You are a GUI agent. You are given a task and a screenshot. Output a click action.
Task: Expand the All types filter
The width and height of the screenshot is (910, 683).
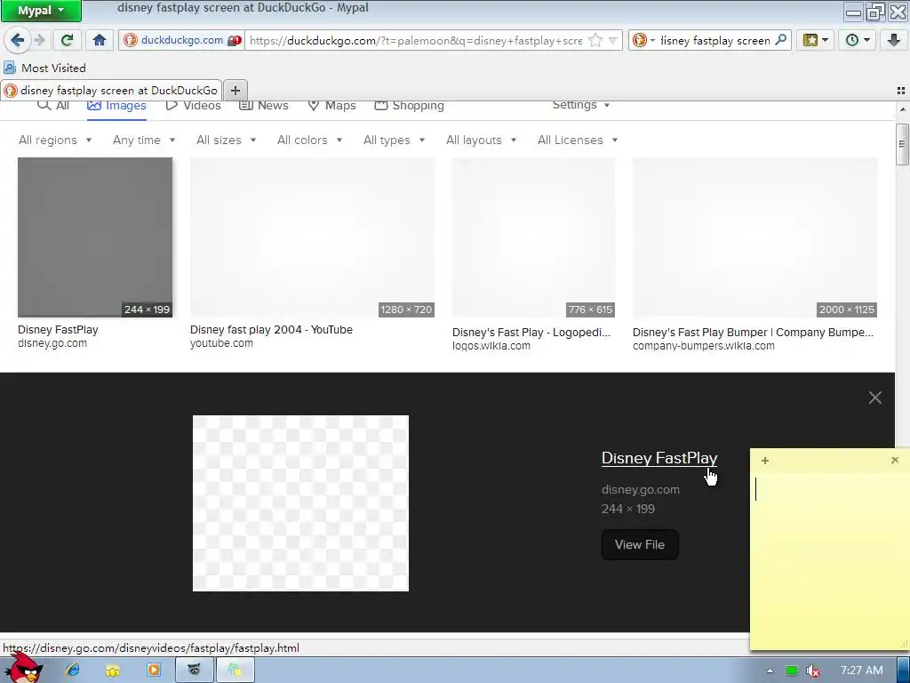pyautogui.click(x=395, y=140)
